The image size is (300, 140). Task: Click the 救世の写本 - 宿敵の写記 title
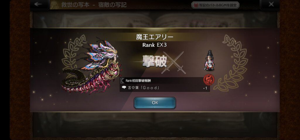tap(94, 5)
